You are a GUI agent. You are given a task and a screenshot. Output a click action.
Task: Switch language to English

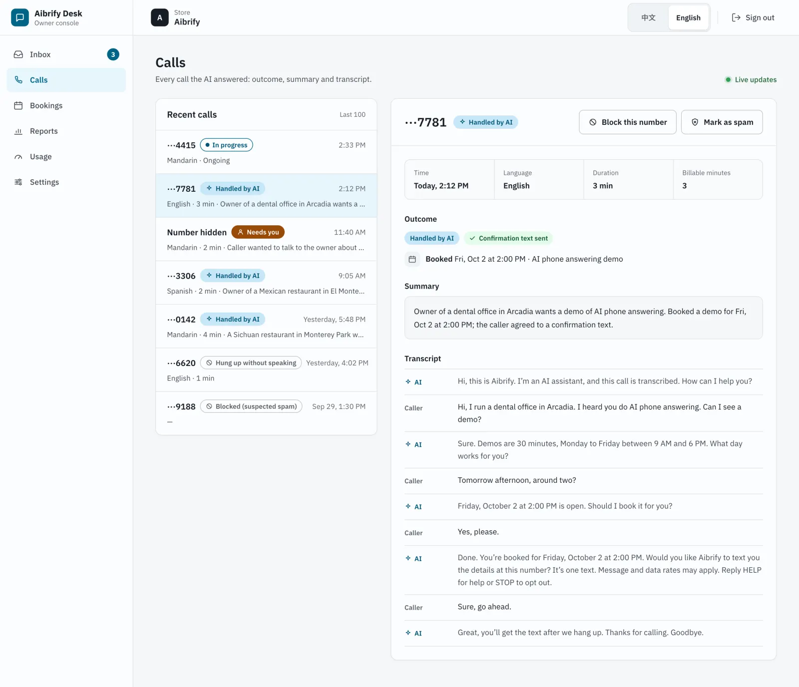point(689,17)
